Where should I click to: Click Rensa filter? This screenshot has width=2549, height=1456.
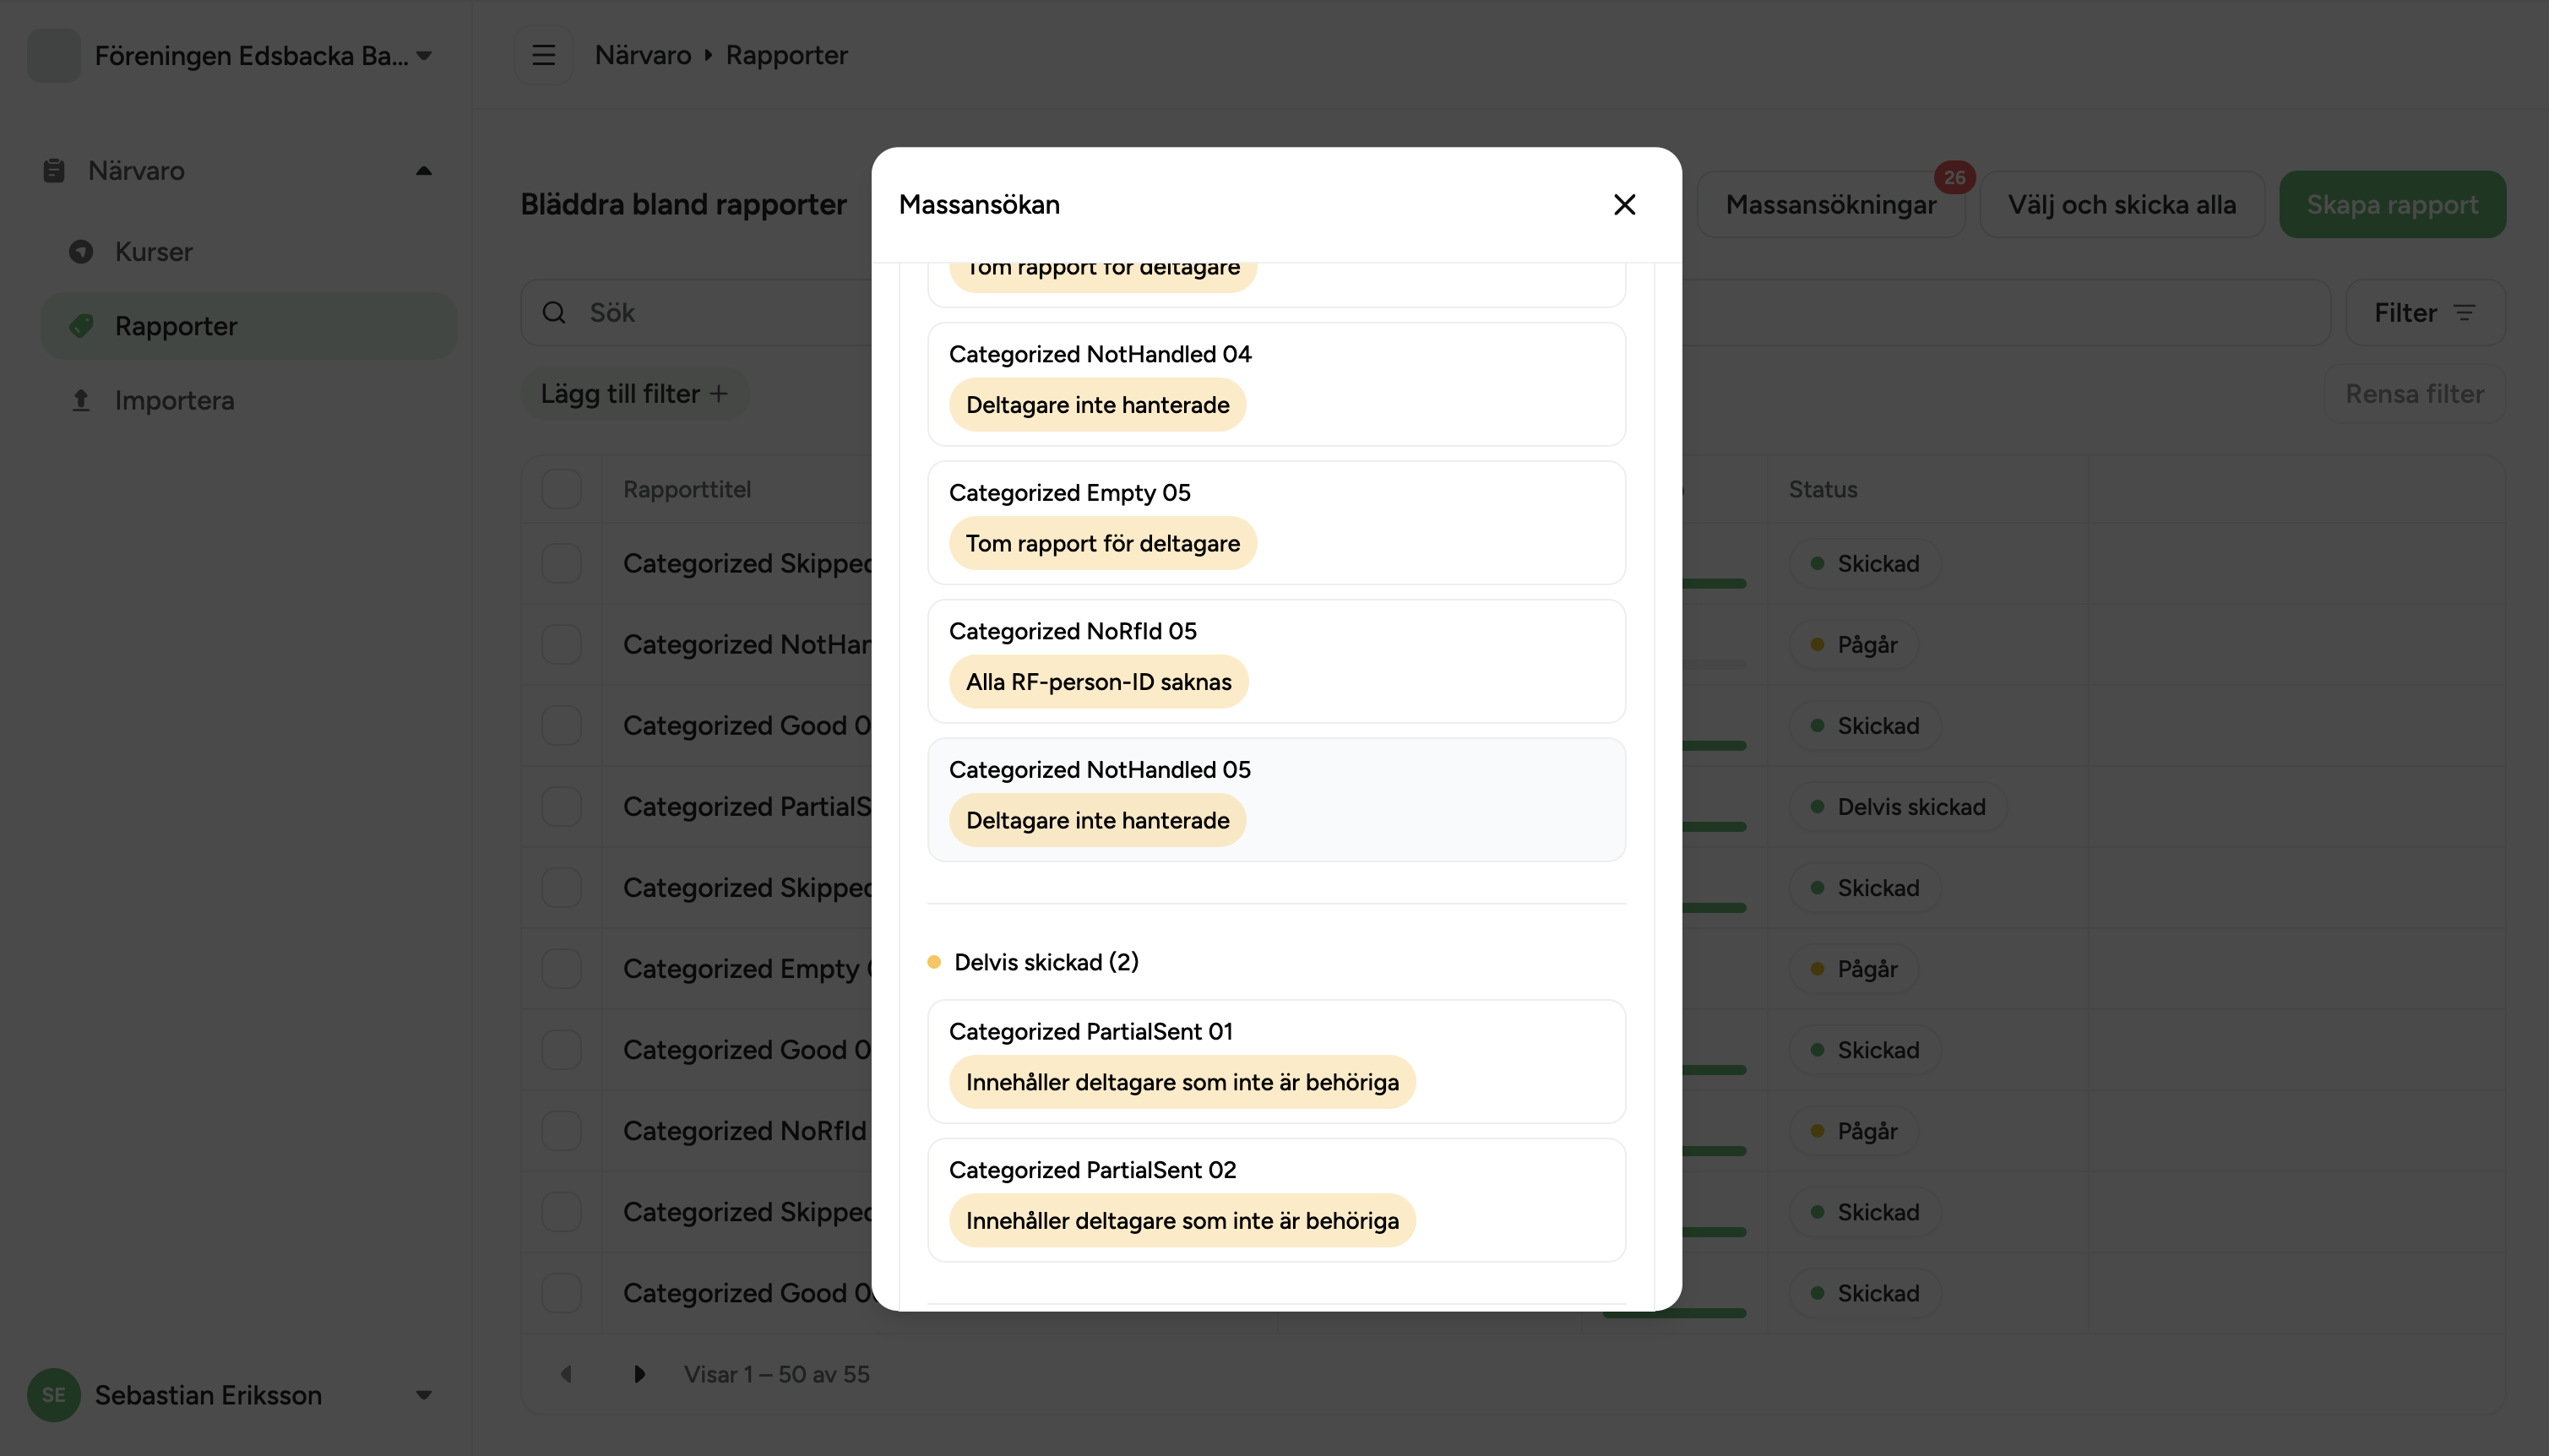pos(2414,394)
